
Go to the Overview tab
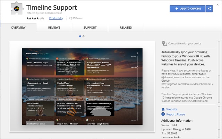tap(18, 27)
